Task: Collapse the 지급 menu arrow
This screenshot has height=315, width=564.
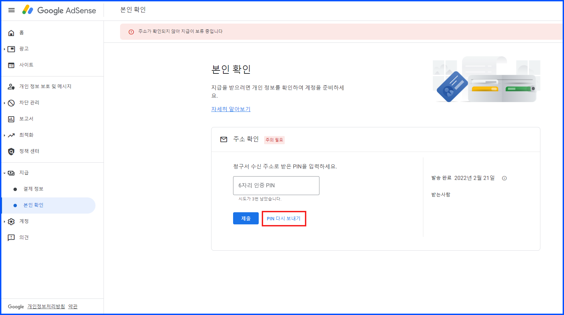Action: point(4,173)
